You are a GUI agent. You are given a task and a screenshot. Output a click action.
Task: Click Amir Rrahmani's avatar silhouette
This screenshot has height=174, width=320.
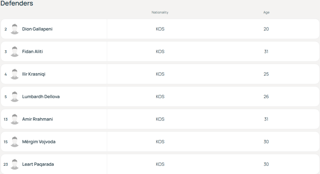tap(14, 119)
